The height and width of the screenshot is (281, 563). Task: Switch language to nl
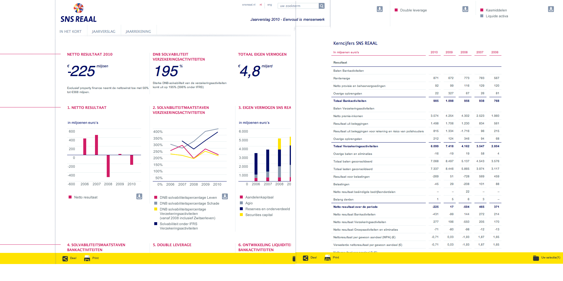(x=261, y=5)
